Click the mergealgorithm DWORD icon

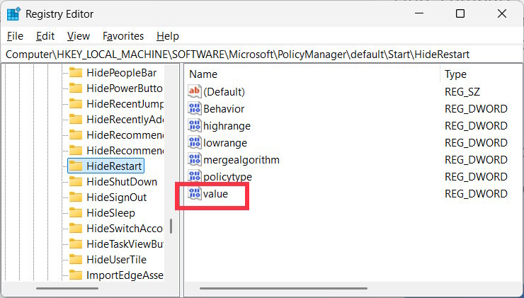click(x=195, y=160)
